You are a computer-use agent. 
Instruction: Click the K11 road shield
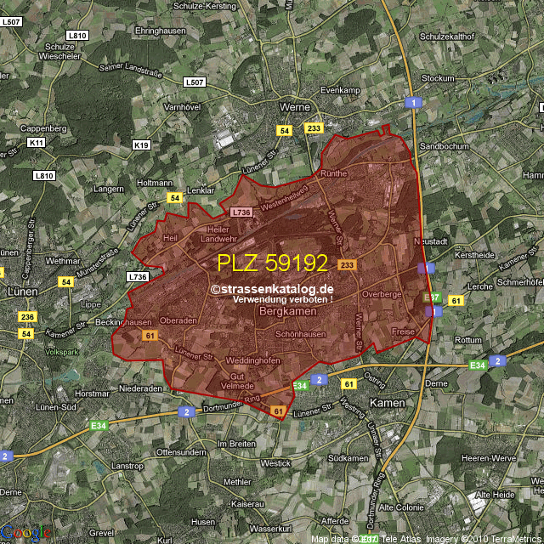tap(36, 143)
